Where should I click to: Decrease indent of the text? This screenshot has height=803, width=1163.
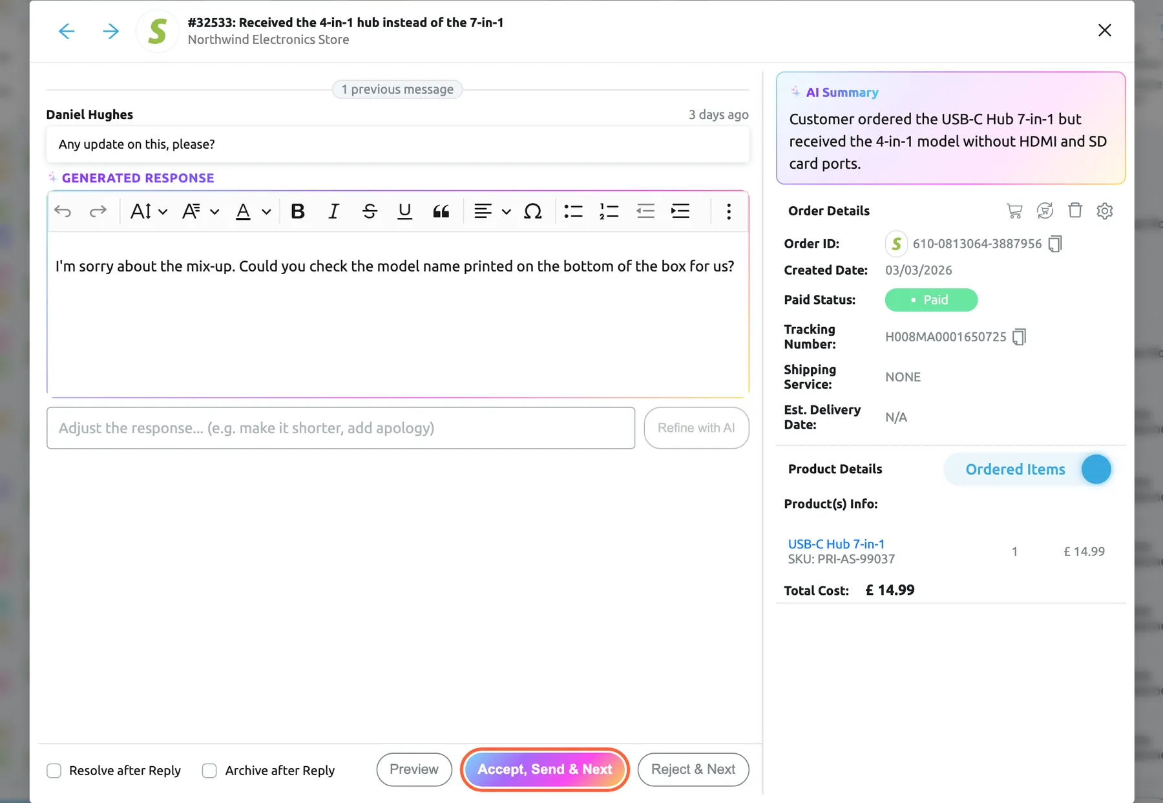coord(645,211)
